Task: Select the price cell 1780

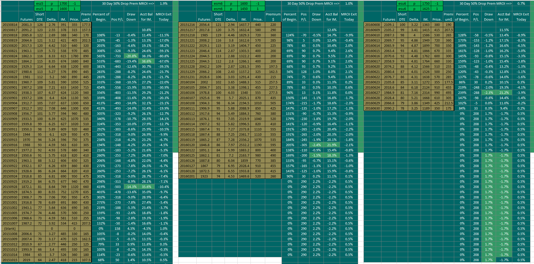Action: (74, 56)
